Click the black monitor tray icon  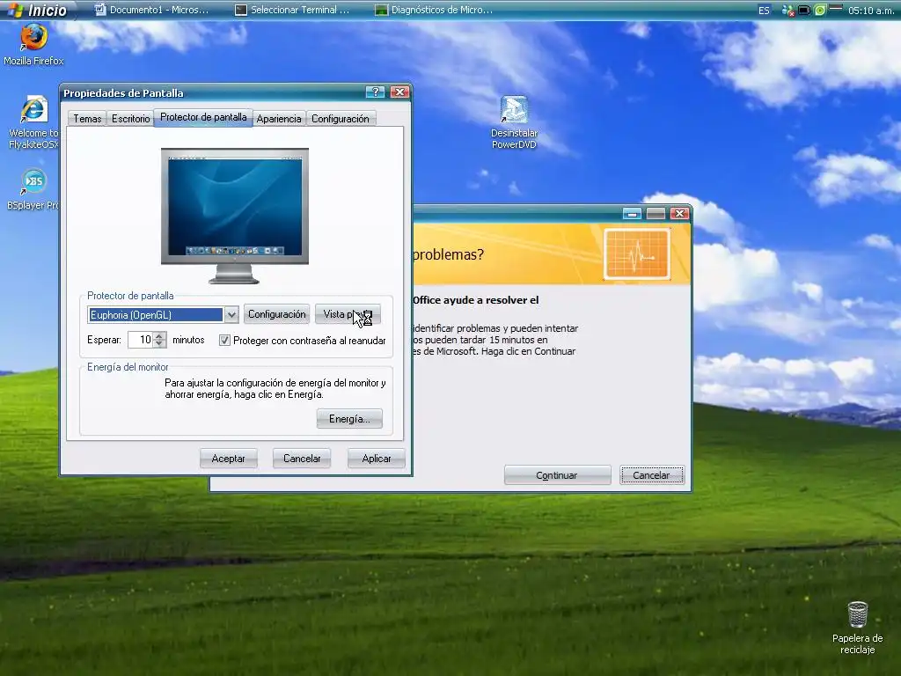click(804, 11)
